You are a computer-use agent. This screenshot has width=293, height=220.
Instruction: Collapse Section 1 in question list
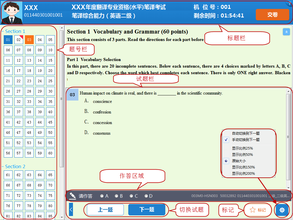coord(3,32)
